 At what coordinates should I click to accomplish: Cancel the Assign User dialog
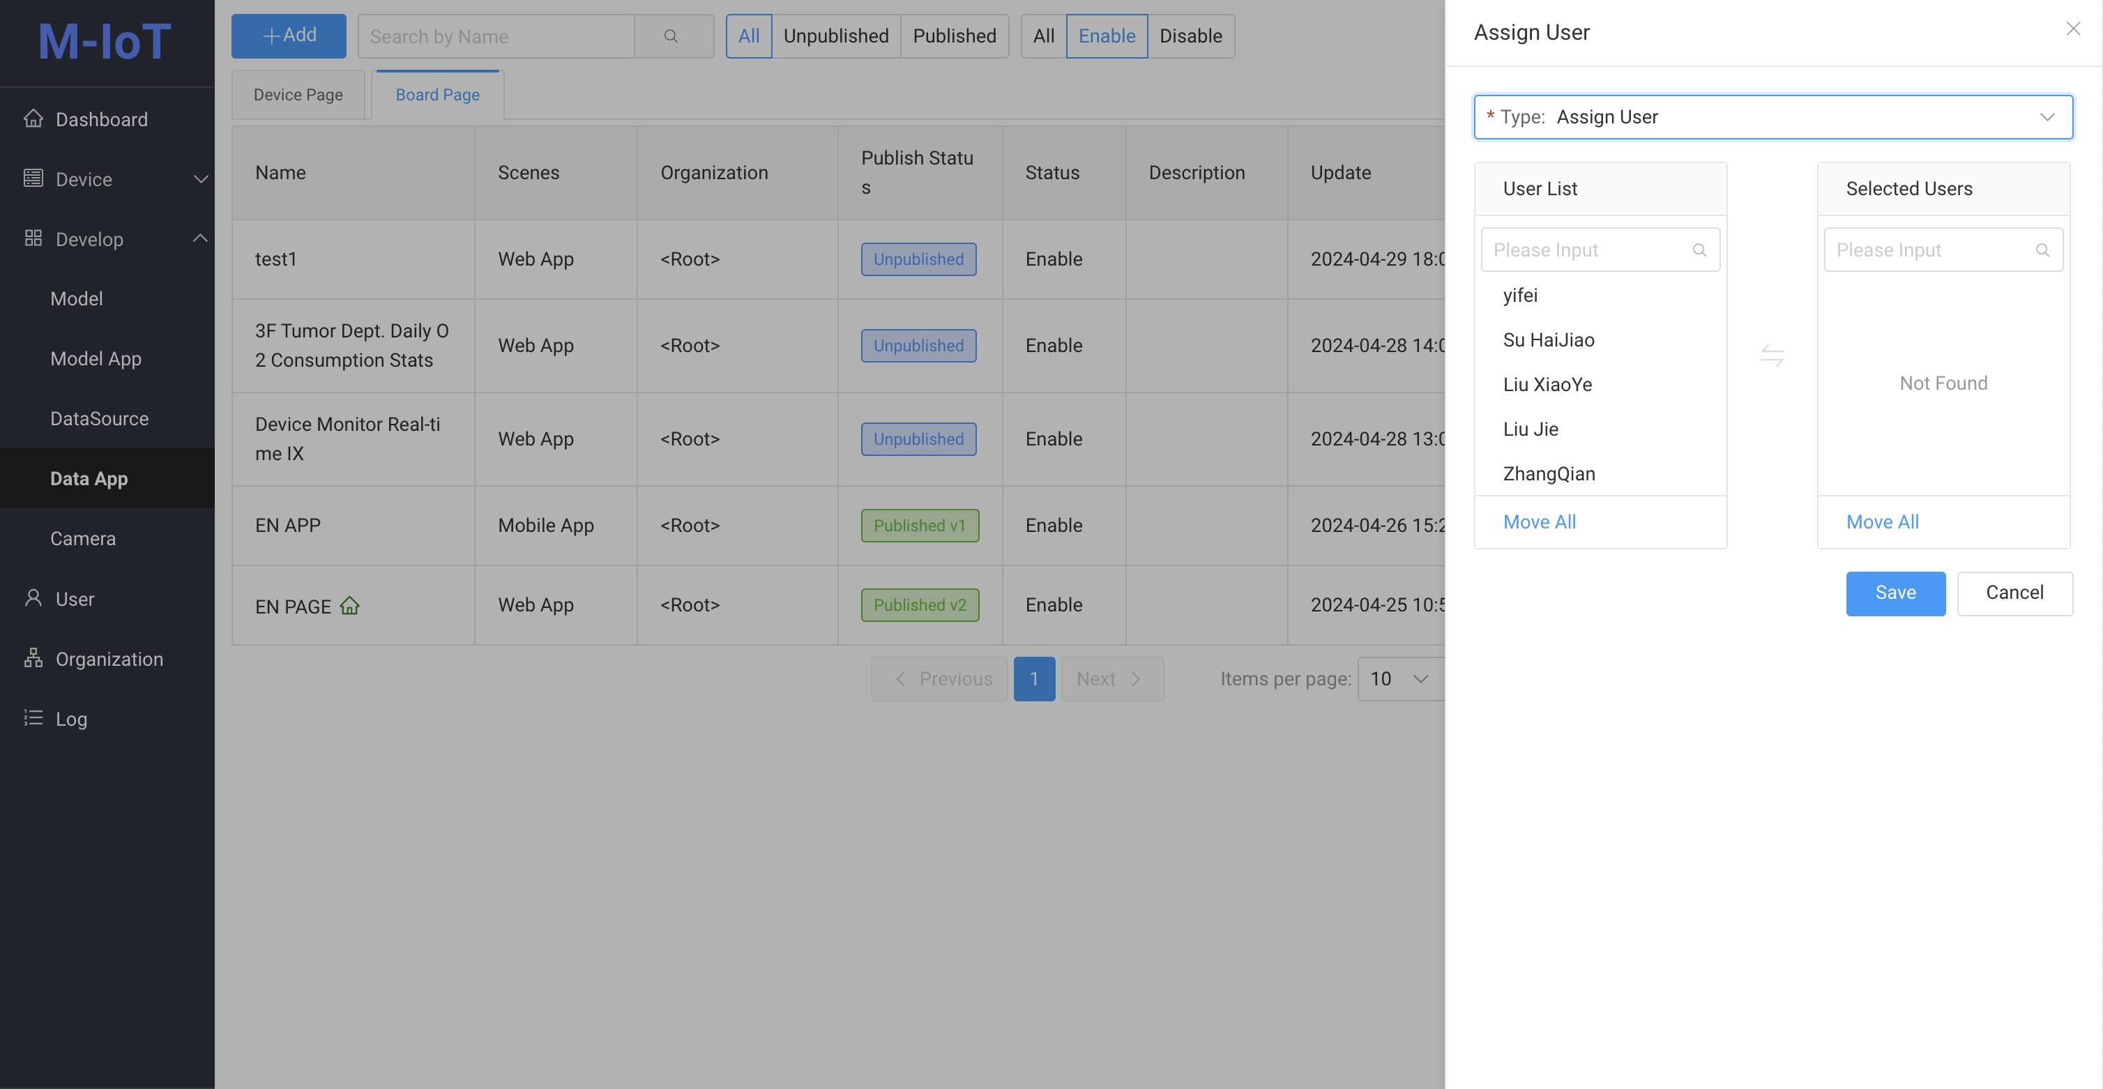(2014, 593)
